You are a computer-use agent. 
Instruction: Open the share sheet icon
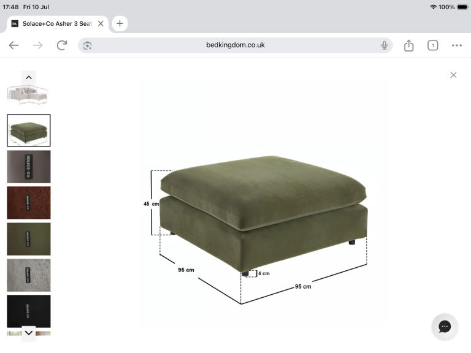(409, 45)
